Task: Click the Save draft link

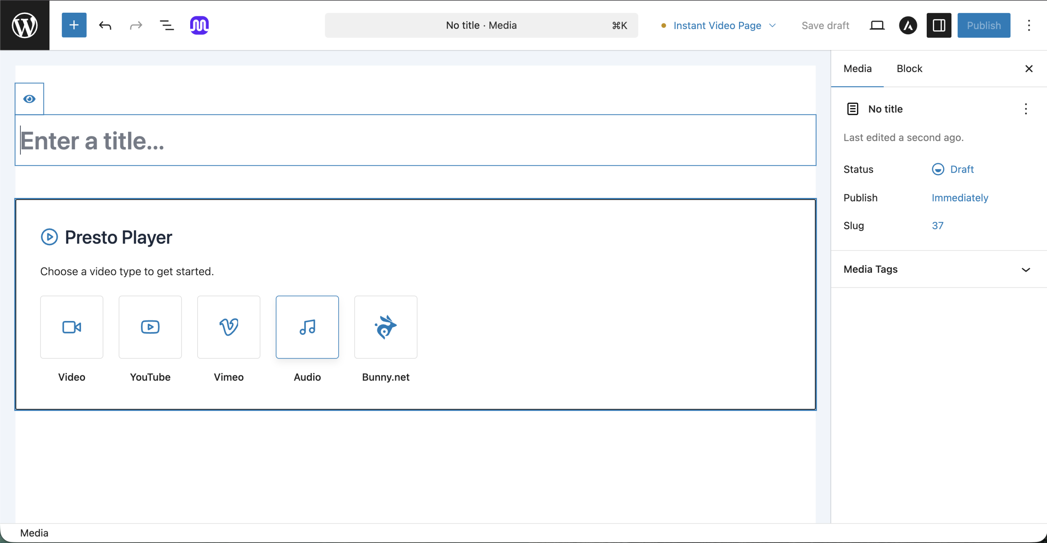Action: (825, 25)
